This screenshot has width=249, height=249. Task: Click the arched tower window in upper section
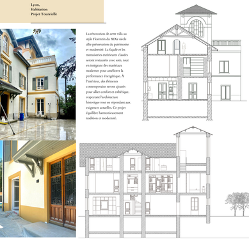[x=197, y=28]
